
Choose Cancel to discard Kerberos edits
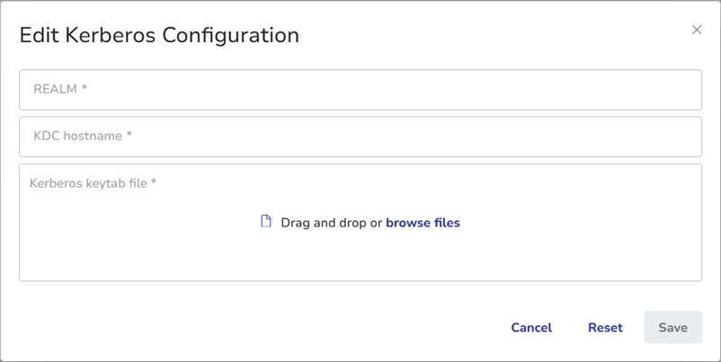[531, 328]
